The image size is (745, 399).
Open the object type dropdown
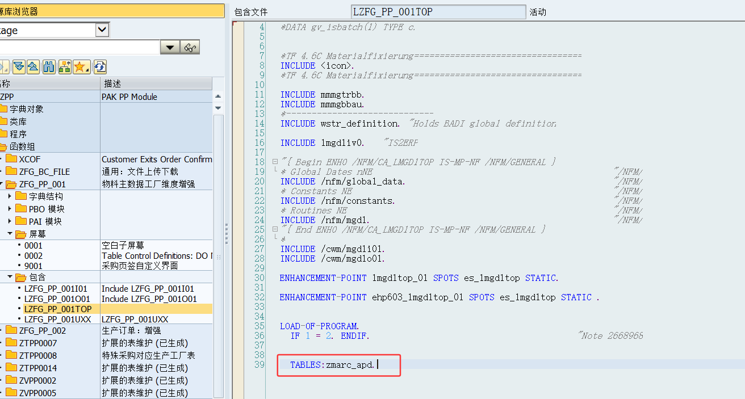(102, 30)
